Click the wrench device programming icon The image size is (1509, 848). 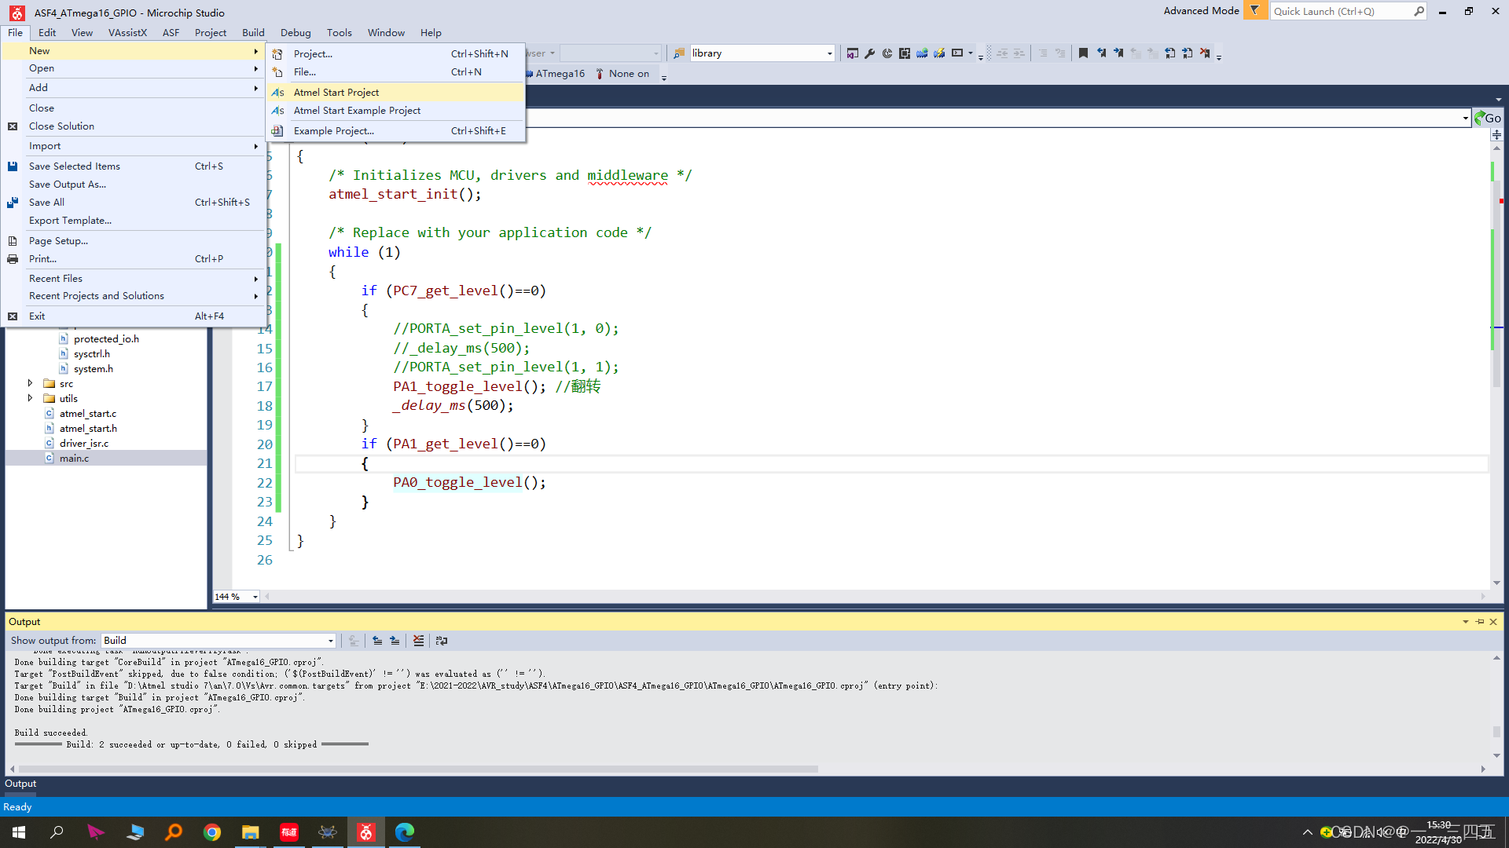pos(869,53)
